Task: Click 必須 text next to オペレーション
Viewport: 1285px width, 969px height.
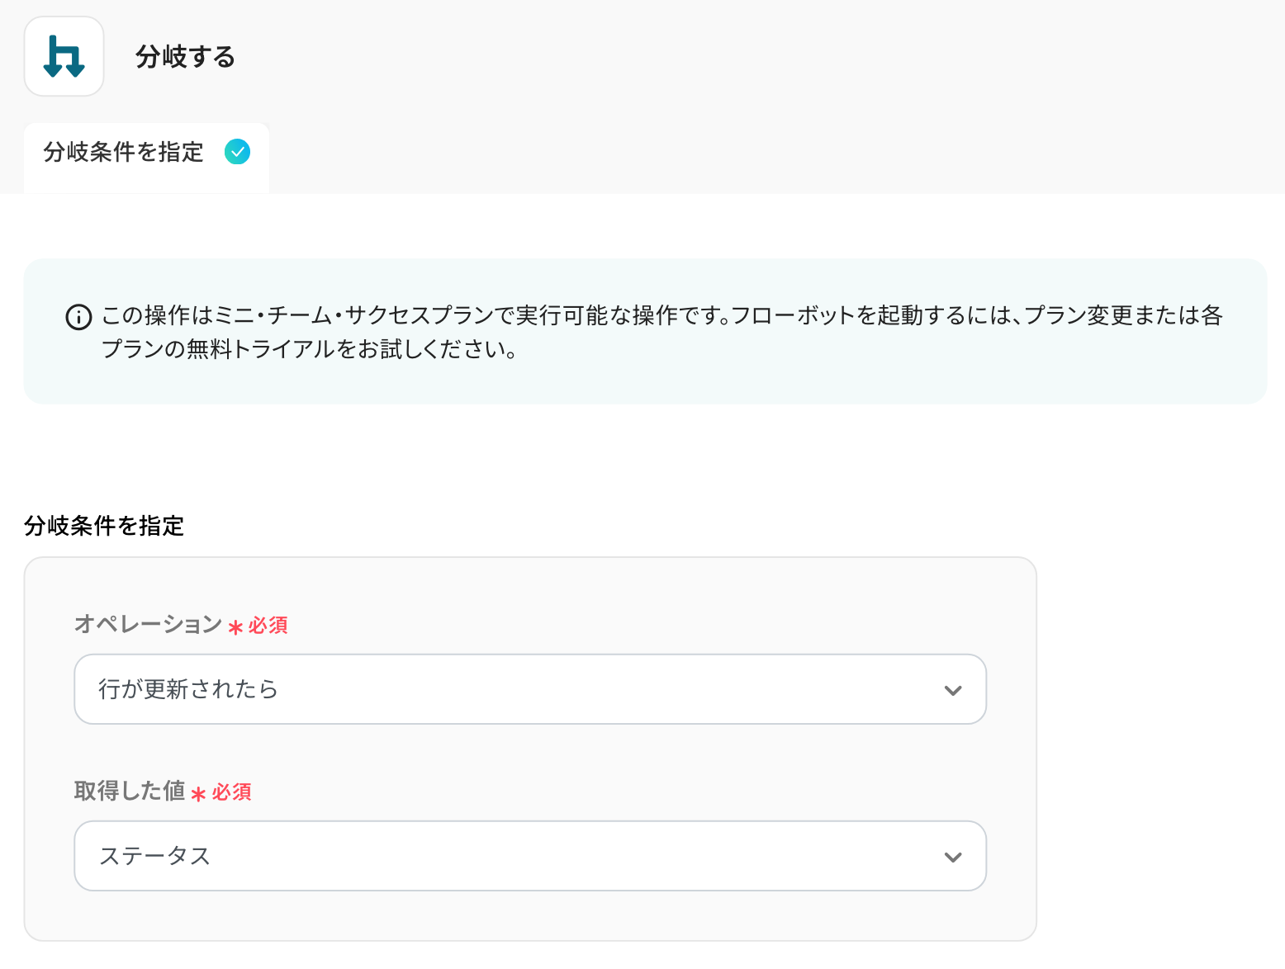Action: [x=268, y=626]
